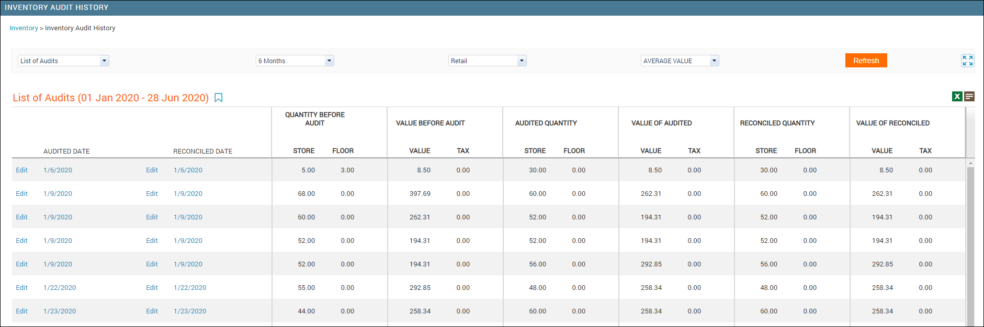Click TAX sub-header under VALUE OF RECONCILED
Screen dimensions: 984x327
coord(925,150)
